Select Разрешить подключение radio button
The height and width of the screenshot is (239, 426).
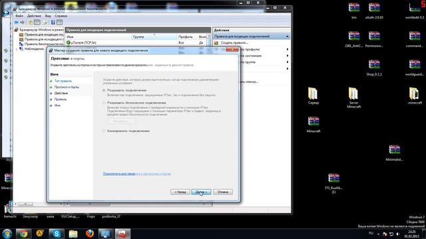pyautogui.click(x=104, y=90)
